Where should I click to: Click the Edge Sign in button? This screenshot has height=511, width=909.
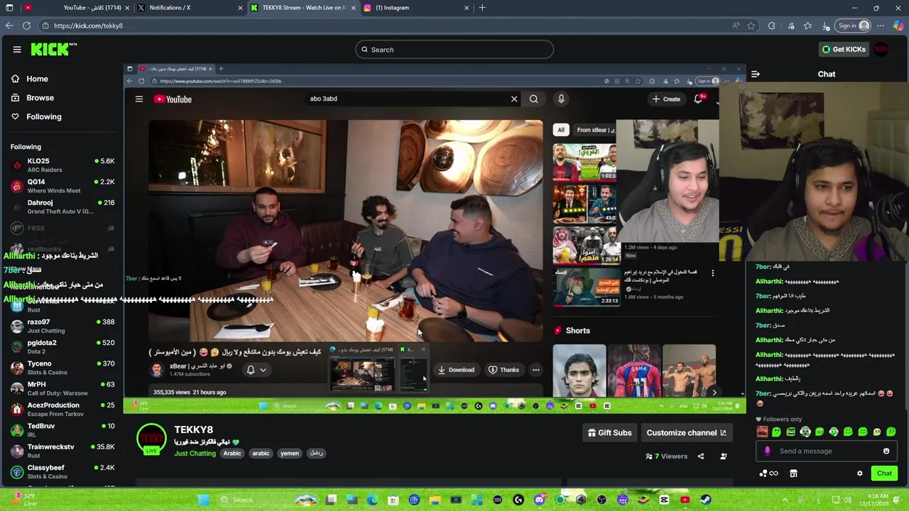[x=854, y=26]
